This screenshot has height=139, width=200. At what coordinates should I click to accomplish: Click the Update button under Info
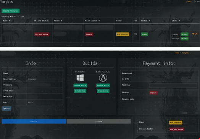(x=6, y=108)
